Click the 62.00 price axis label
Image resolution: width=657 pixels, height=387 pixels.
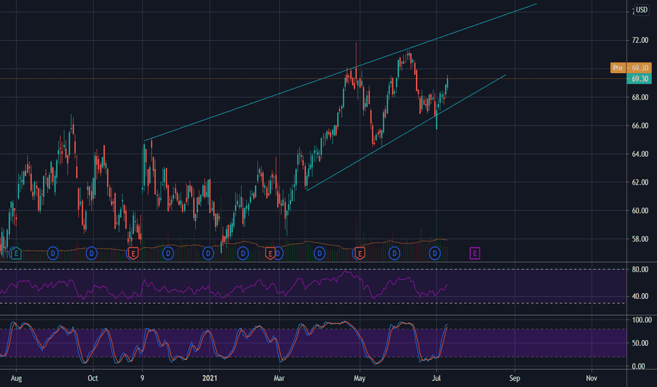pyautogui.click(x=640, y=182)
